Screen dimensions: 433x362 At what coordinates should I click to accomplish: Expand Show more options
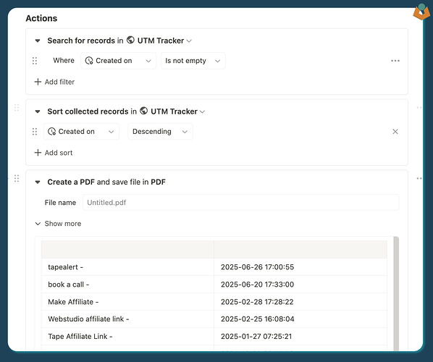pos(58,224)
